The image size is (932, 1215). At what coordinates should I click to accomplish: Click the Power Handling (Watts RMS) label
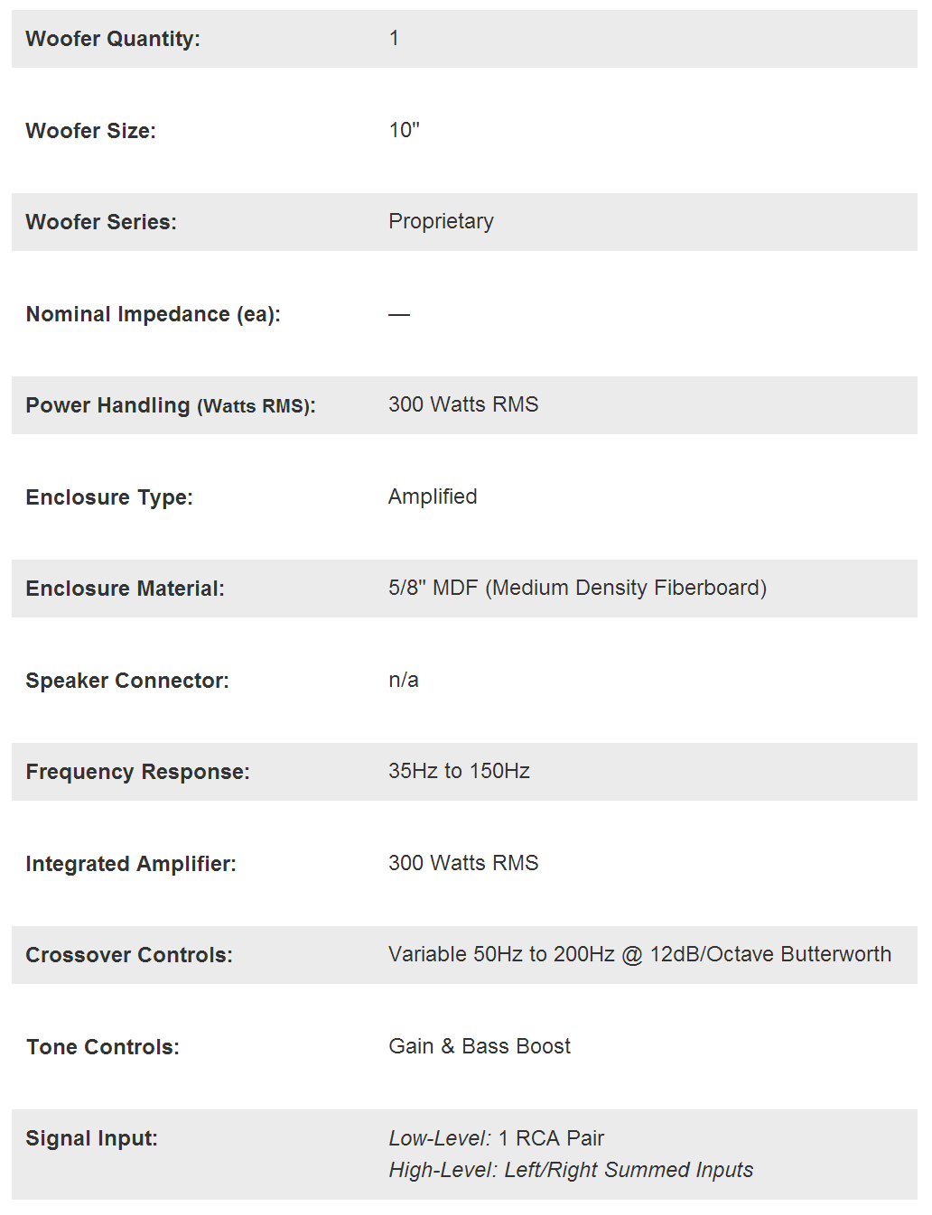pyautogui.click(x=171, y=405)
